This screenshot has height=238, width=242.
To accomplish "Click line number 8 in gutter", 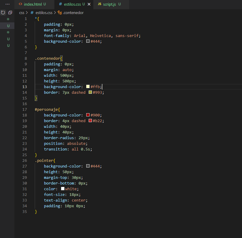I will click(x=26, y=59).
